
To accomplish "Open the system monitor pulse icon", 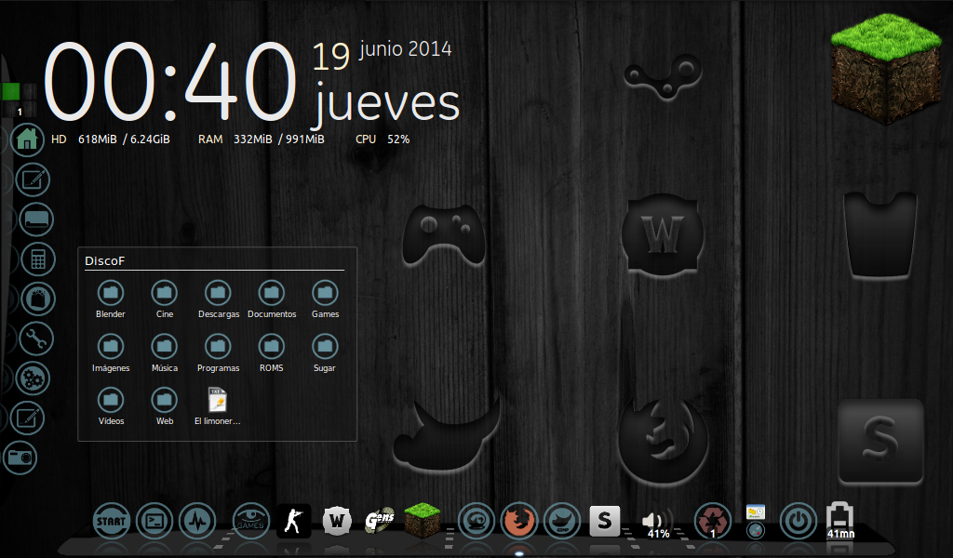I will [197, 521].
